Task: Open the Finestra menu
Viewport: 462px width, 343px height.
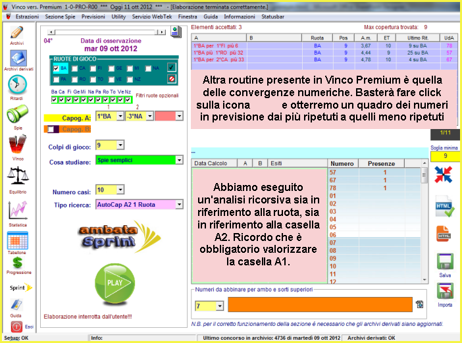Action: [x=188, y=17]
